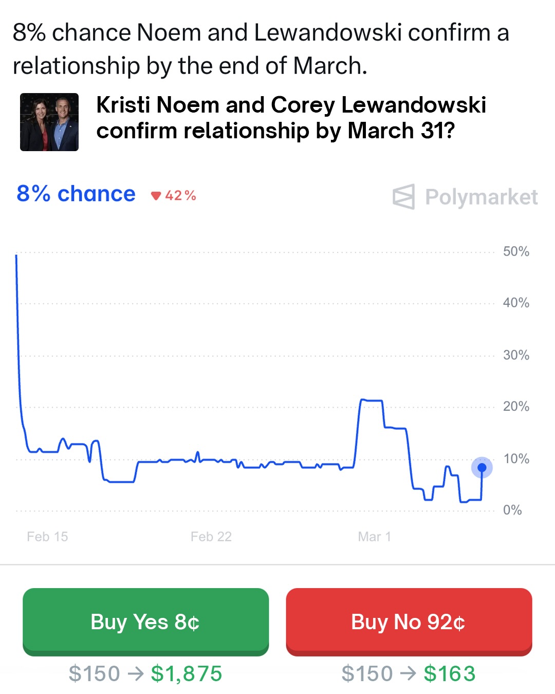Viewport: 555px width, 694px height.
Task: Click the $150 → $1,875 payout text
Action: click(145, 673)
